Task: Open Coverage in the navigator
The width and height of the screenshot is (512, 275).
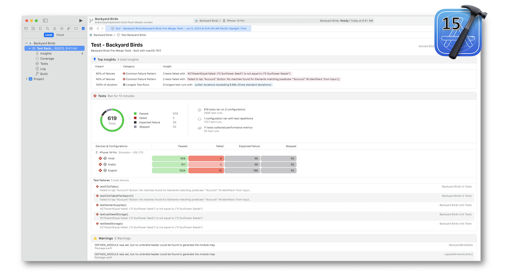Action: pyautogui.click(x=47, y=59)
